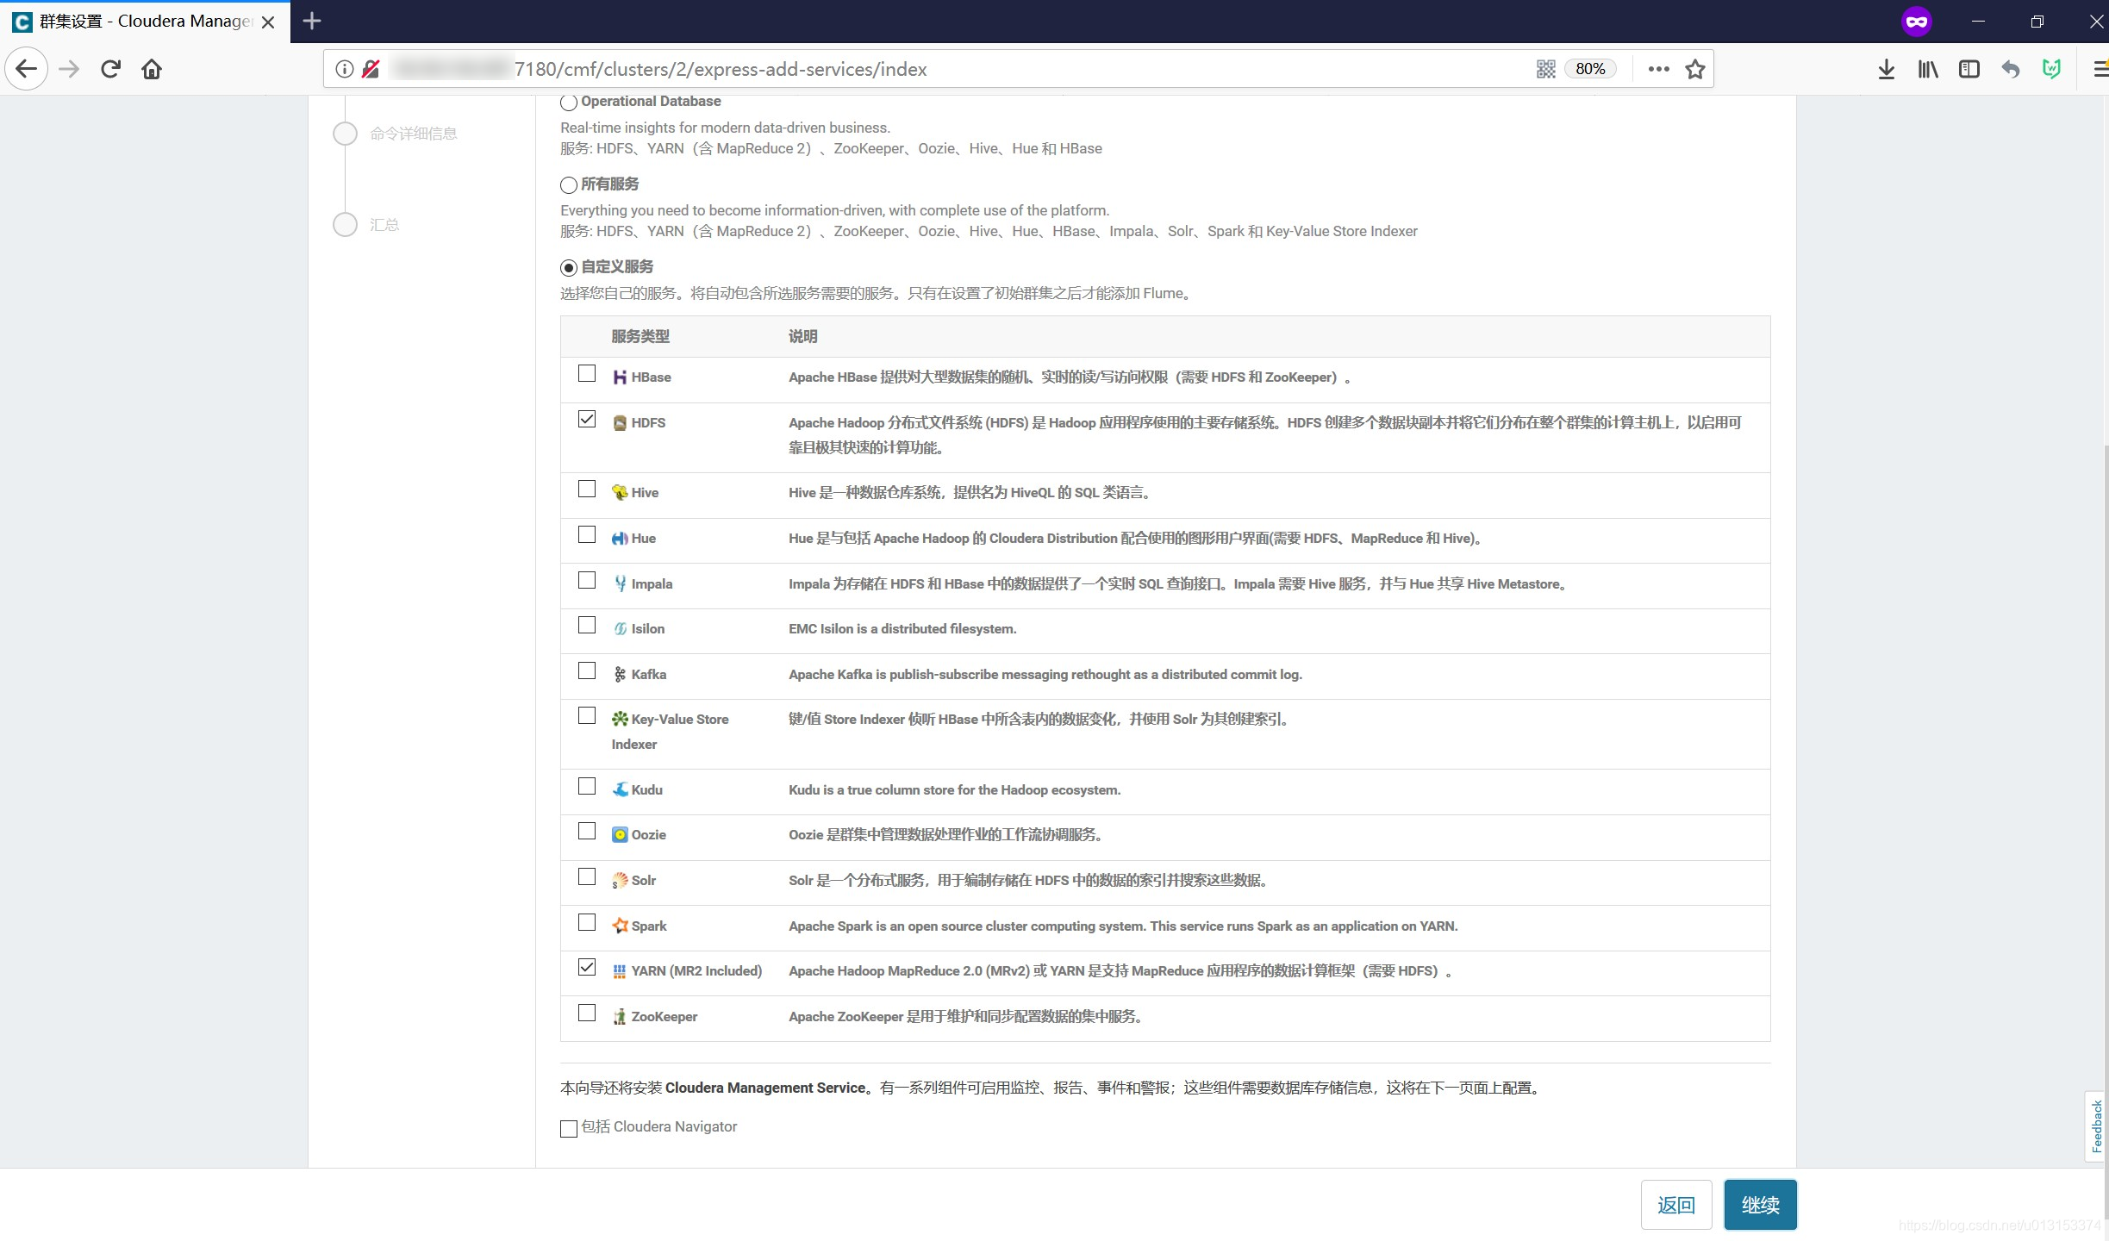Uncheck the YARN (MR2 Included) checkbox

point(587,968)
